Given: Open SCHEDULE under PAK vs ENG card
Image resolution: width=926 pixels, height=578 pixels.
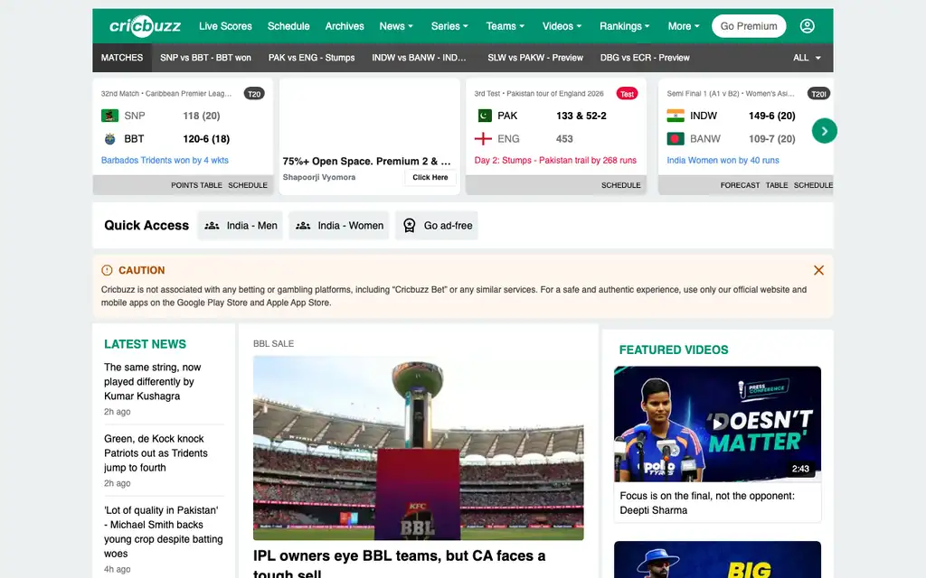Looking at the screenshot, I should 620,185.
